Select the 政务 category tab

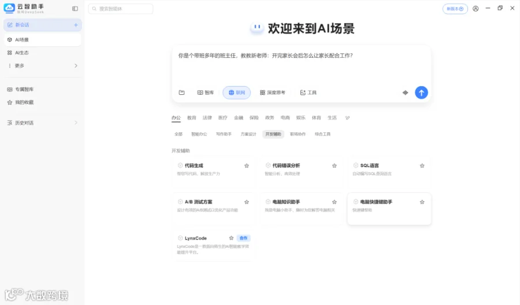tap(270, 118)
